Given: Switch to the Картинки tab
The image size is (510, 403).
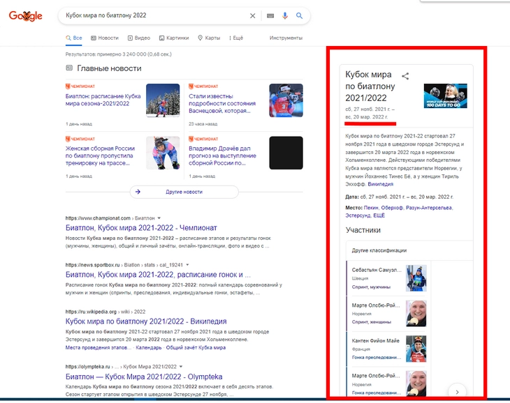Looking at the screenshot, I should click(x=174, y=38).
